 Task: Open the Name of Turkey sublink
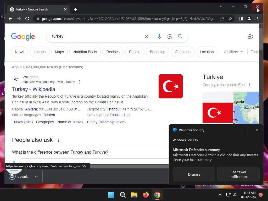(x=70, y=122)
